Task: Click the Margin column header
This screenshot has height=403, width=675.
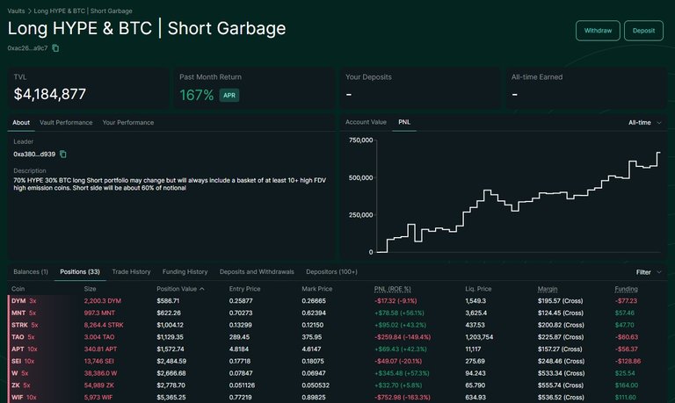Action: point(548,289)
